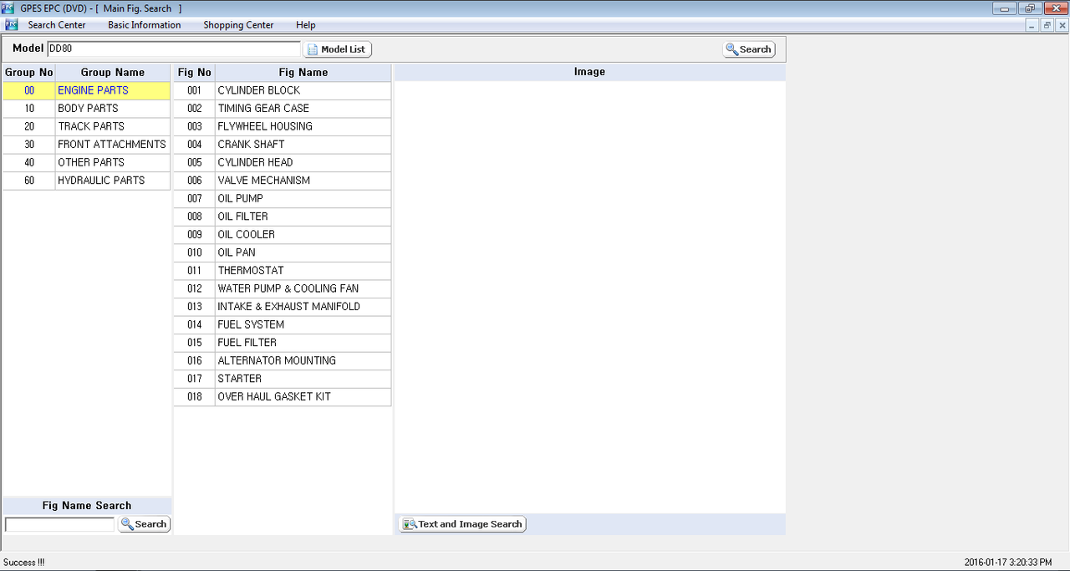Minimize the GPES EPC application window
This screenshot has height=571, width=1070.
[1004, 8]
